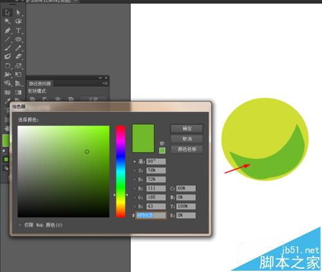Select the Pen tool
This screenshot has width=322, height=272.
tap(7, 30)
